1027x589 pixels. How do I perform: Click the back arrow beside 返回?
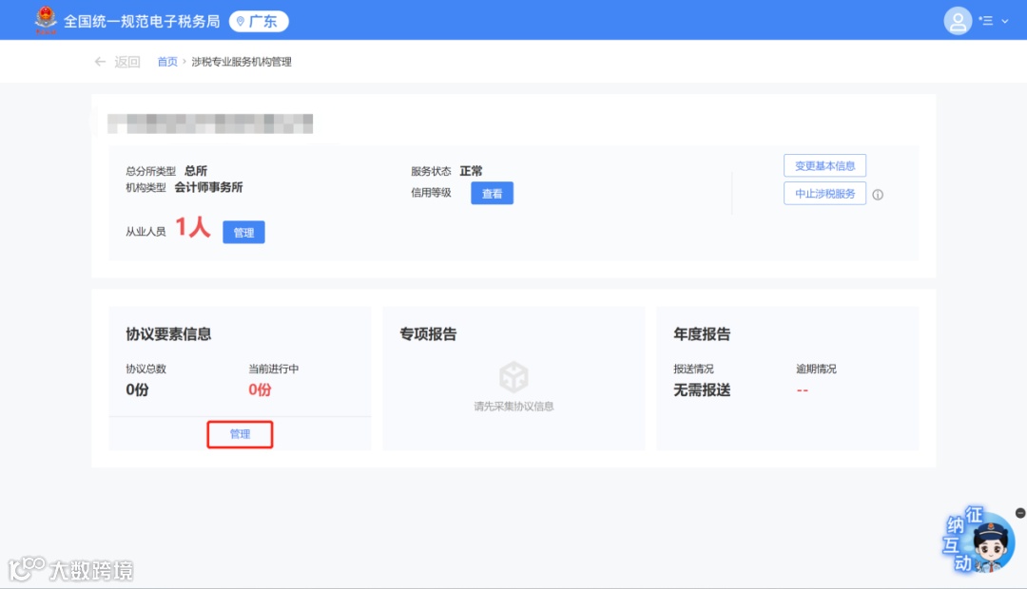pos(100,60)
